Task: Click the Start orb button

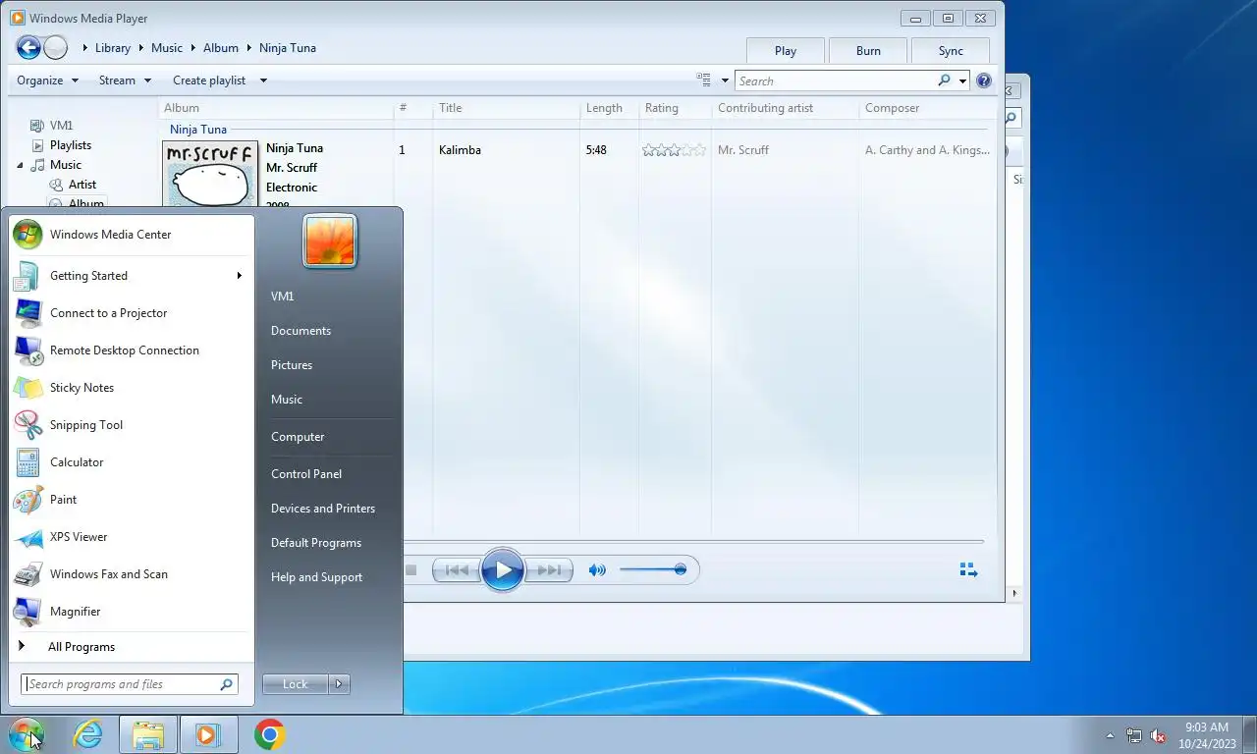Action: [27, 734]
